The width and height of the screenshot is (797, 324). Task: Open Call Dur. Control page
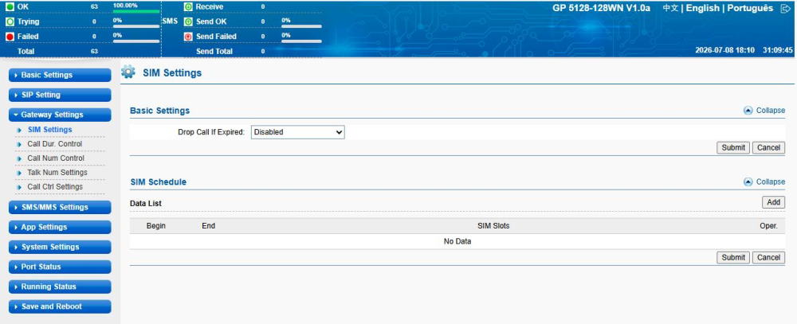55,144
